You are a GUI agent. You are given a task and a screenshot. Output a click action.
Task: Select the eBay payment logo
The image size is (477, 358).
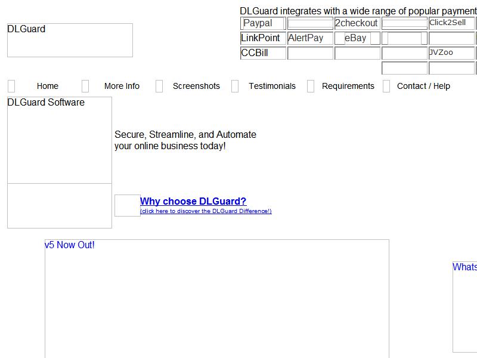[x=357, y=38]
